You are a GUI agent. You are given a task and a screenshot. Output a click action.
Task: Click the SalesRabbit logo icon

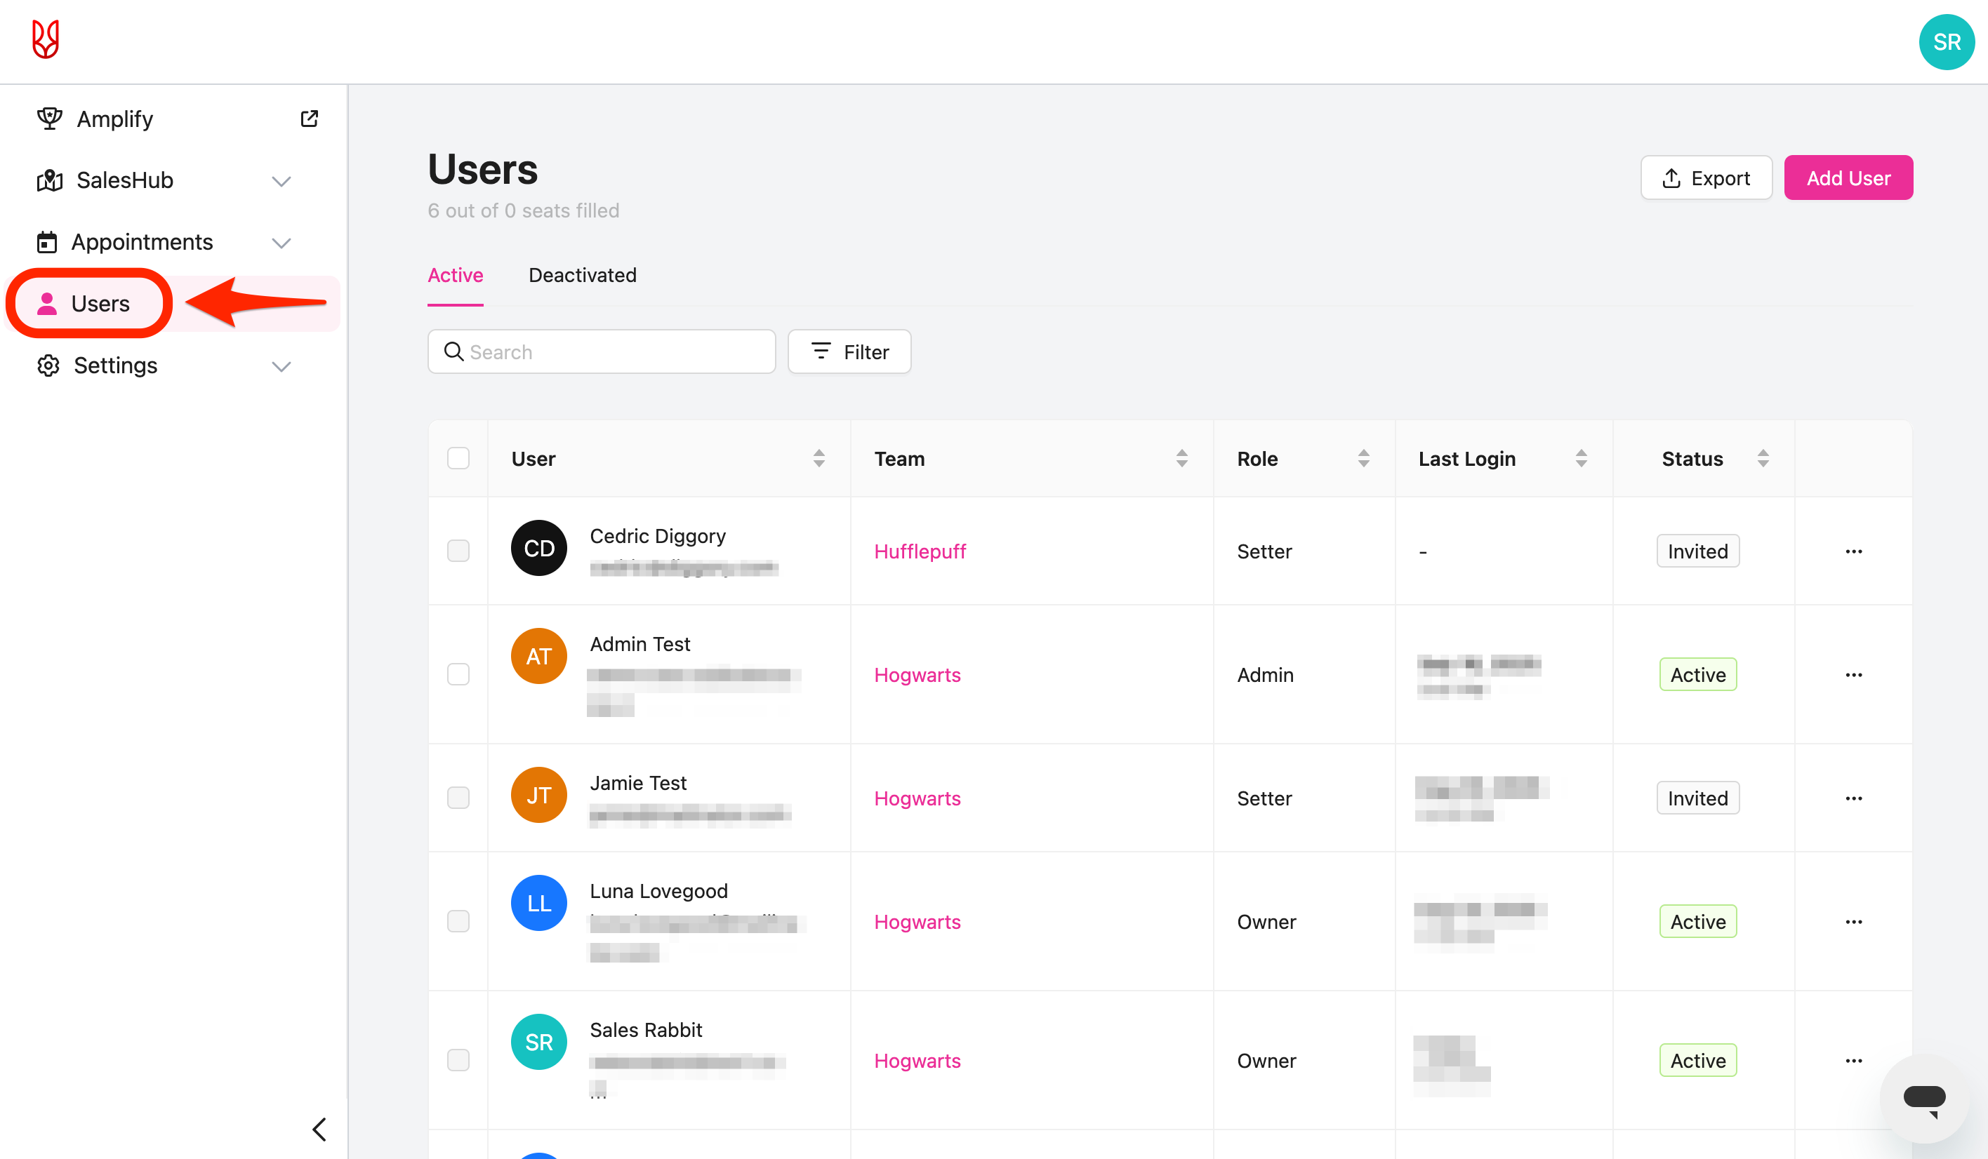tap(46, 39)
